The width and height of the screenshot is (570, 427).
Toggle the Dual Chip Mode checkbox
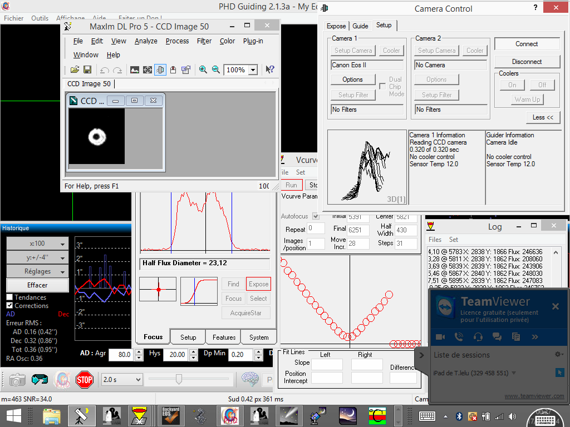click(382, 86)
